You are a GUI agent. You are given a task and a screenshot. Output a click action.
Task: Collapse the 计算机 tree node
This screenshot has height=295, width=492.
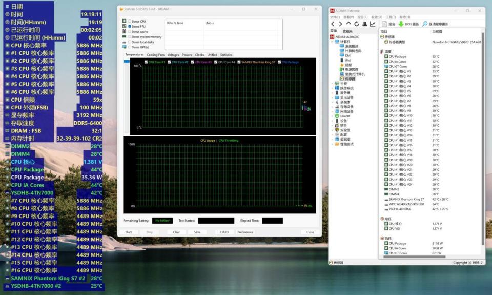(332, 42)
